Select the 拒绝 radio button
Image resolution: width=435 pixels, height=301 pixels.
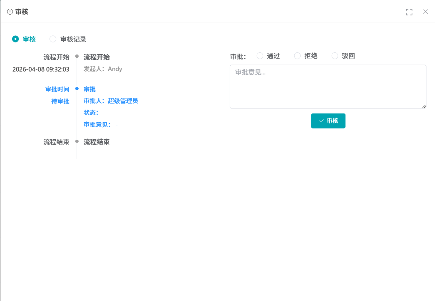coord(297,56)
